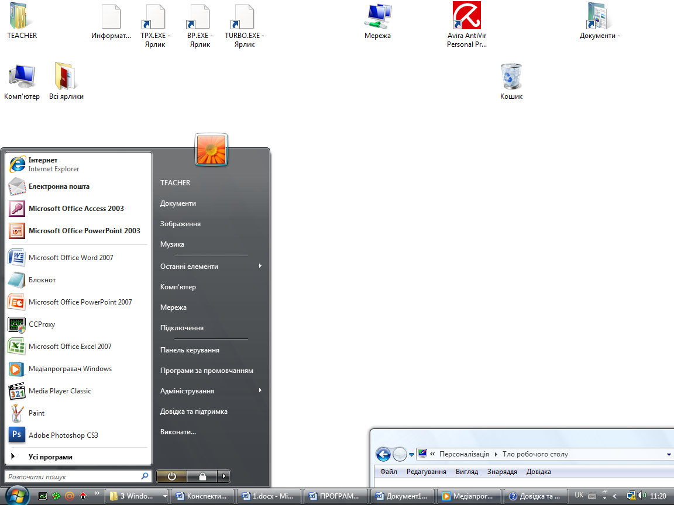Click ICQ flower quick launch icon
Image resolution: width=674 pixels, height=505 pixels.
pos(56,496)
